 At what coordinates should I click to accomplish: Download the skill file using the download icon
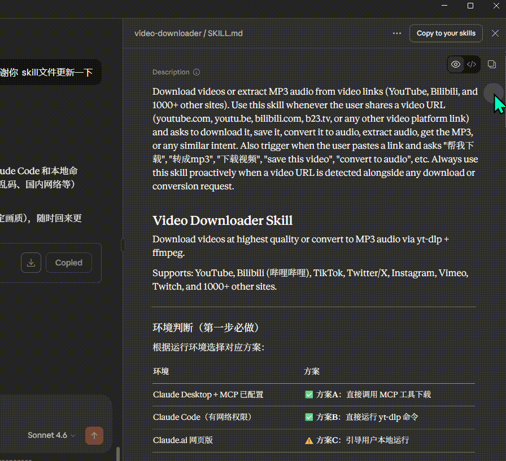(31, 263)
